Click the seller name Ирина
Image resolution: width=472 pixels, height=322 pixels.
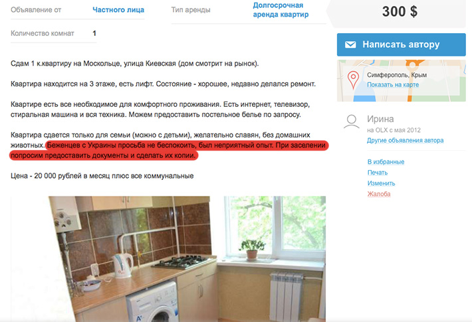point(380,119)
